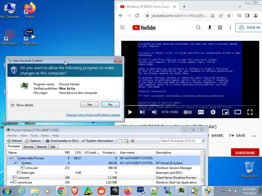Open System information in Process Hacker
This screenshot has height=196, width=262.
pos(97,141)
